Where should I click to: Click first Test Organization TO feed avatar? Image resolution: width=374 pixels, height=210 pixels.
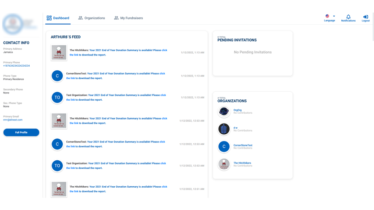pyautogui.click(x=57, y=97)
